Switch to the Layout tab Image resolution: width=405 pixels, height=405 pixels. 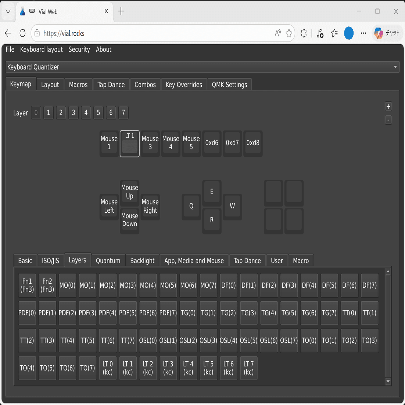pyautogui.click(x=50, y=85)
